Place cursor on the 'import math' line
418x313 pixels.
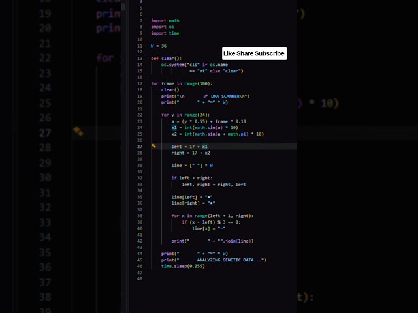click(165, 20)
